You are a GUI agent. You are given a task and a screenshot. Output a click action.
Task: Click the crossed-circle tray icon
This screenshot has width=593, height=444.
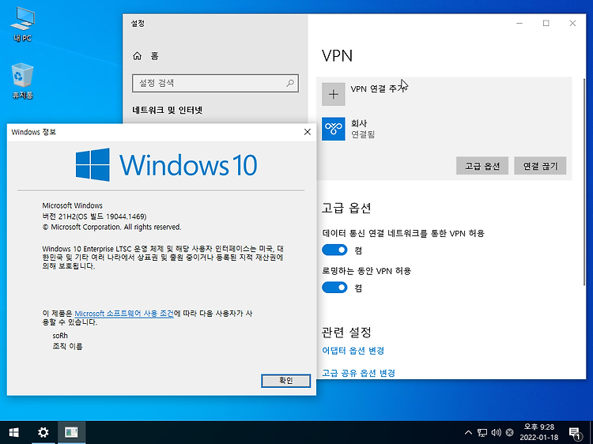[x=510, y=432]
